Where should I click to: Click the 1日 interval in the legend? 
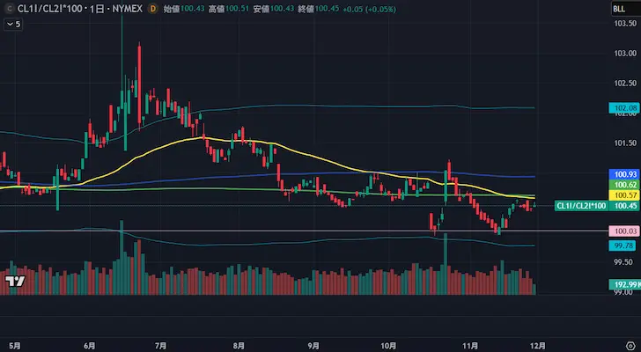[x=99, y=9]
